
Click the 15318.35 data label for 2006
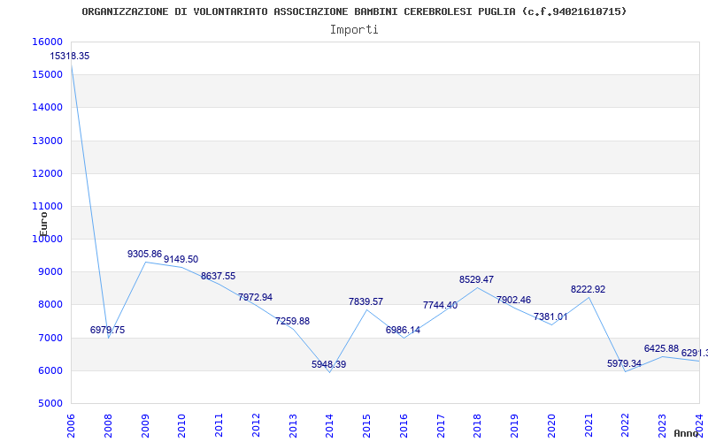[x=70, y=56]
